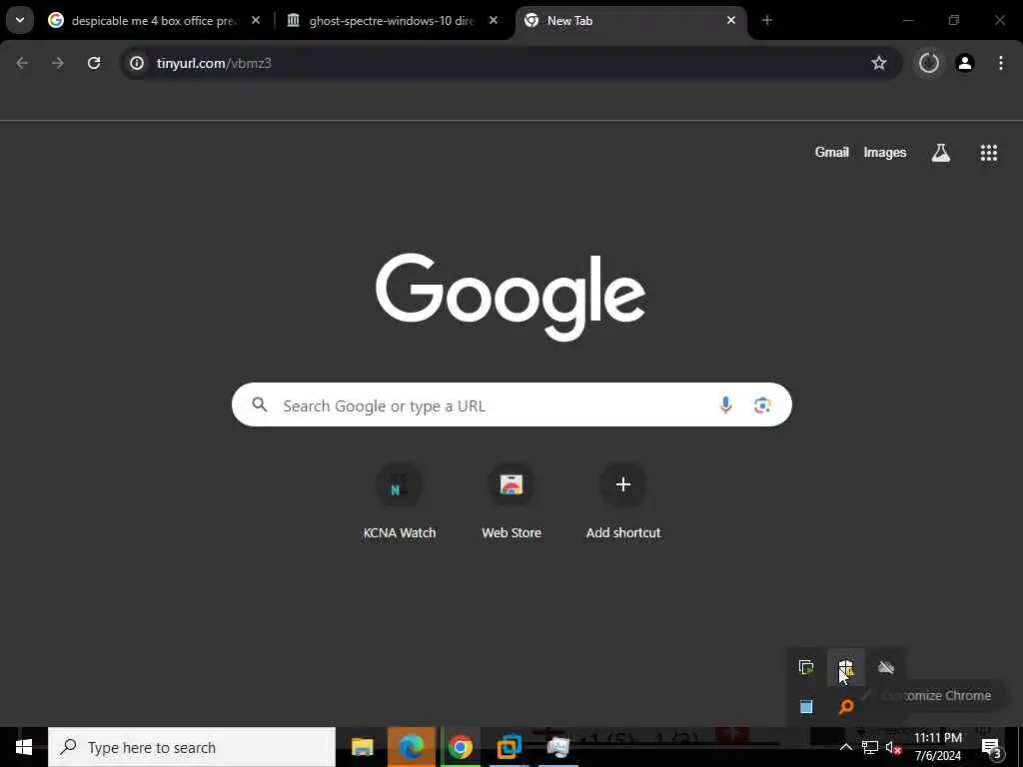The image size is (1023, 767).
Task: Switch to the despicable me 4 tab
Action: coord(155,21)
